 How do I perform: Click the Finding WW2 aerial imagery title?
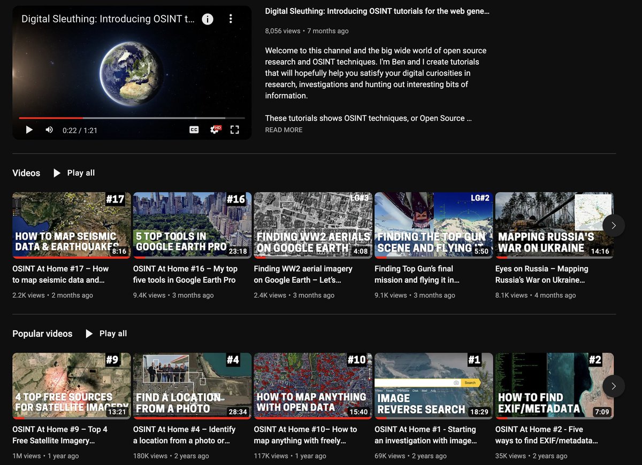(303, 274)
